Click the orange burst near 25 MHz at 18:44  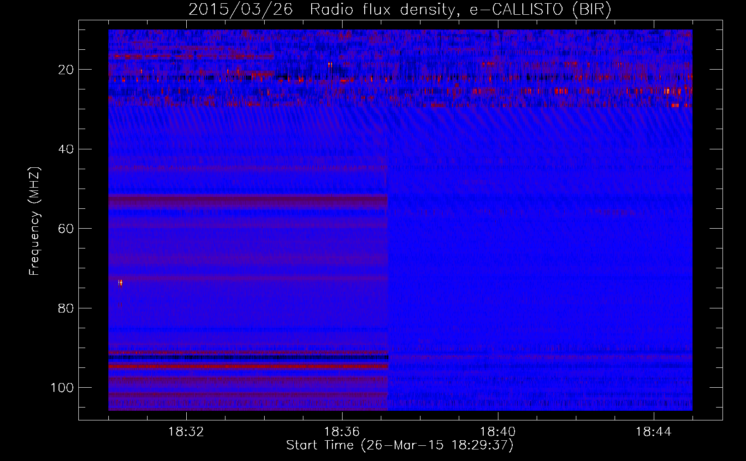[673, 91]
